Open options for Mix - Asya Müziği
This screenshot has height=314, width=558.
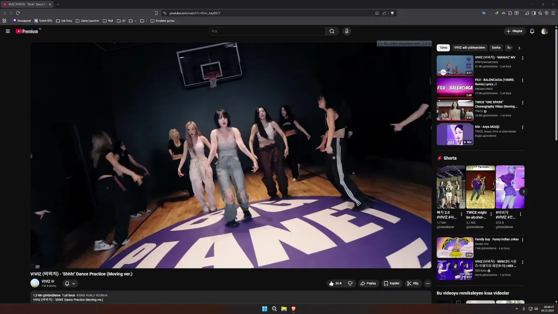[523, 127]
